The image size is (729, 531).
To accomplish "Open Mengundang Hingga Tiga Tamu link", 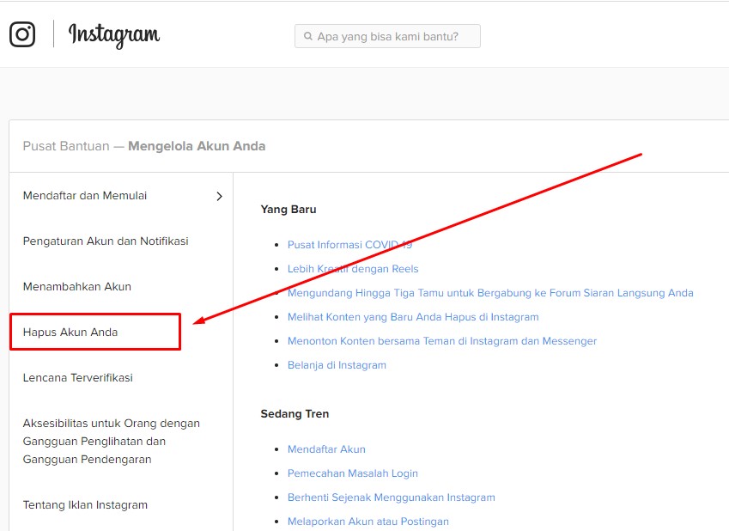I will (x=490, y=293).
